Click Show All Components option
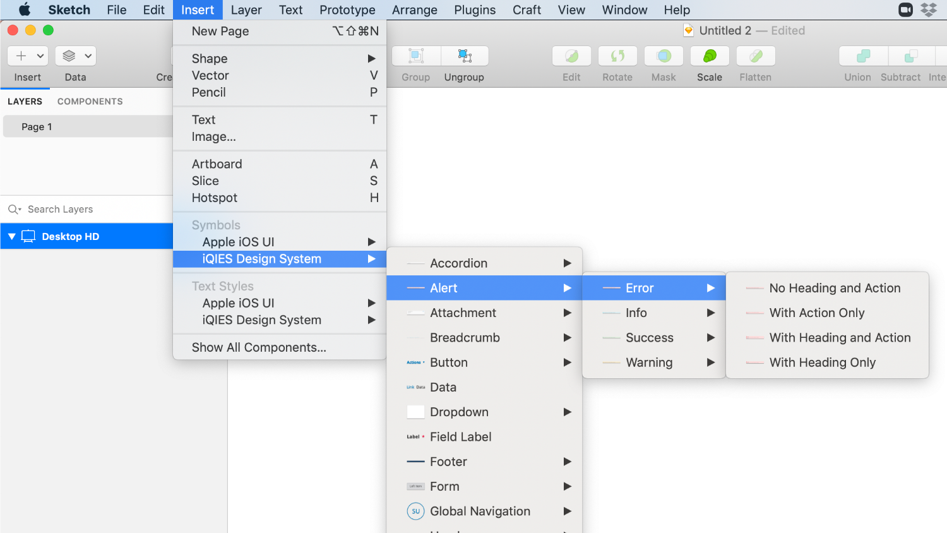The width and height of the screenshot is (947, 533). pyautogui.click(x=259, y=347)
